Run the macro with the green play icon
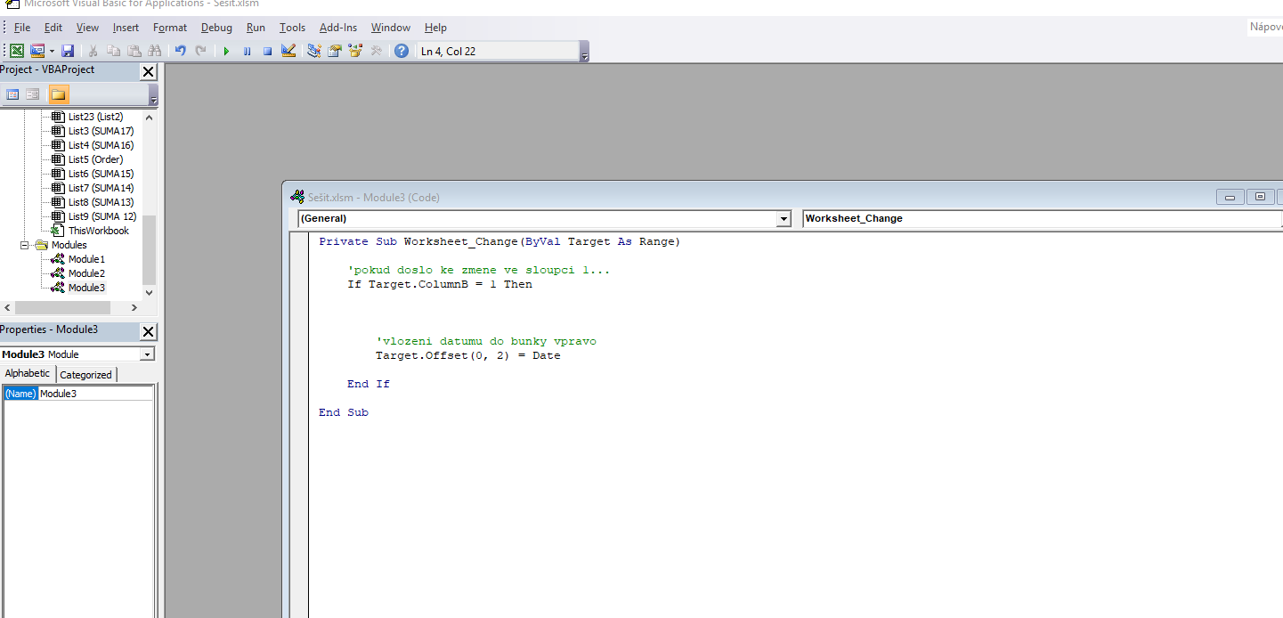The image size is (1283, 618). pyautogui.click(x=226, y=51)
